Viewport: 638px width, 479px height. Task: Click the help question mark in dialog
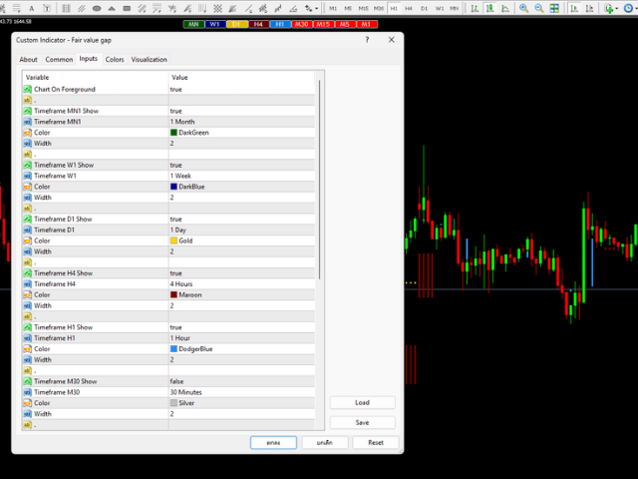[x=367, y=40]
